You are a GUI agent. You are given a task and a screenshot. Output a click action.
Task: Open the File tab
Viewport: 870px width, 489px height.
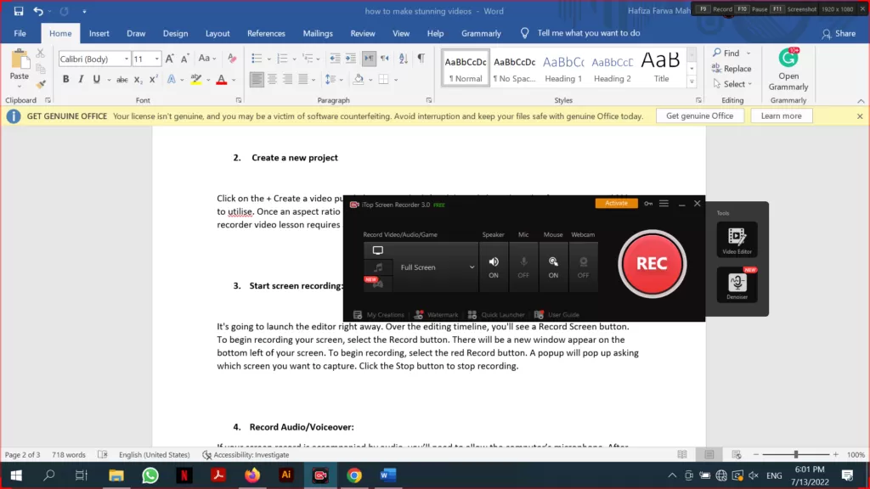tap(20, 33)
